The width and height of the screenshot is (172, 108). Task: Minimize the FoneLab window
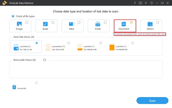[157, 3]
